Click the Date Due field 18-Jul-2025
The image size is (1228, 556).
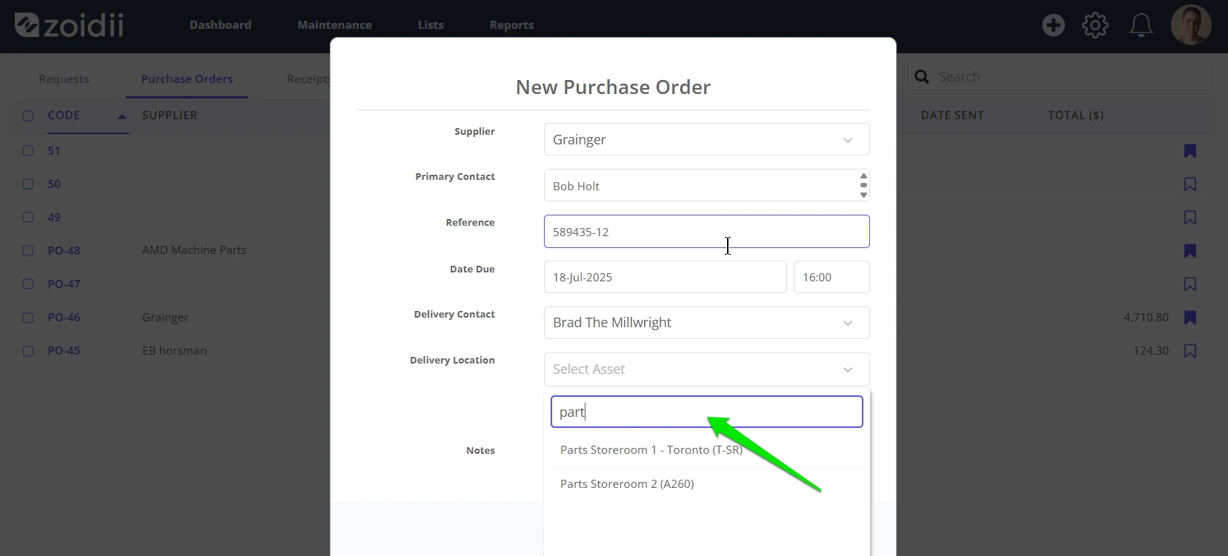(x=665, y=277)
